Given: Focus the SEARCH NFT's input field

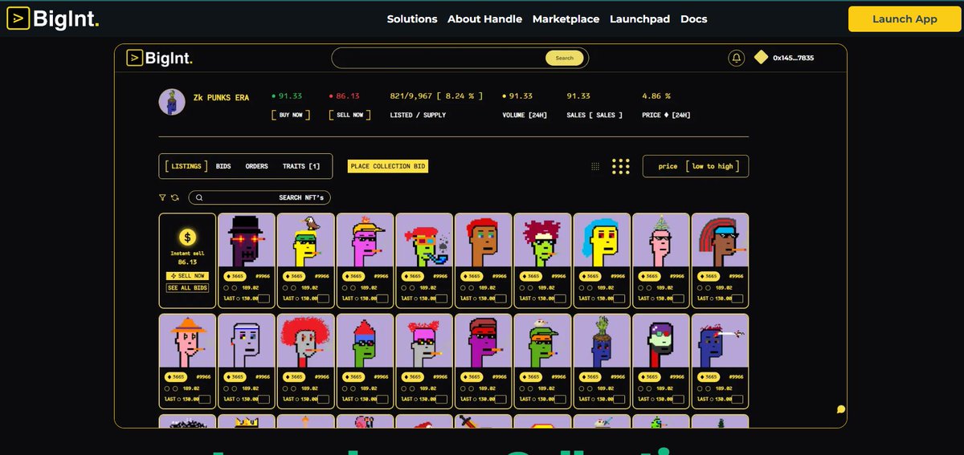Looking at the screenshot, I should (259, 197).
